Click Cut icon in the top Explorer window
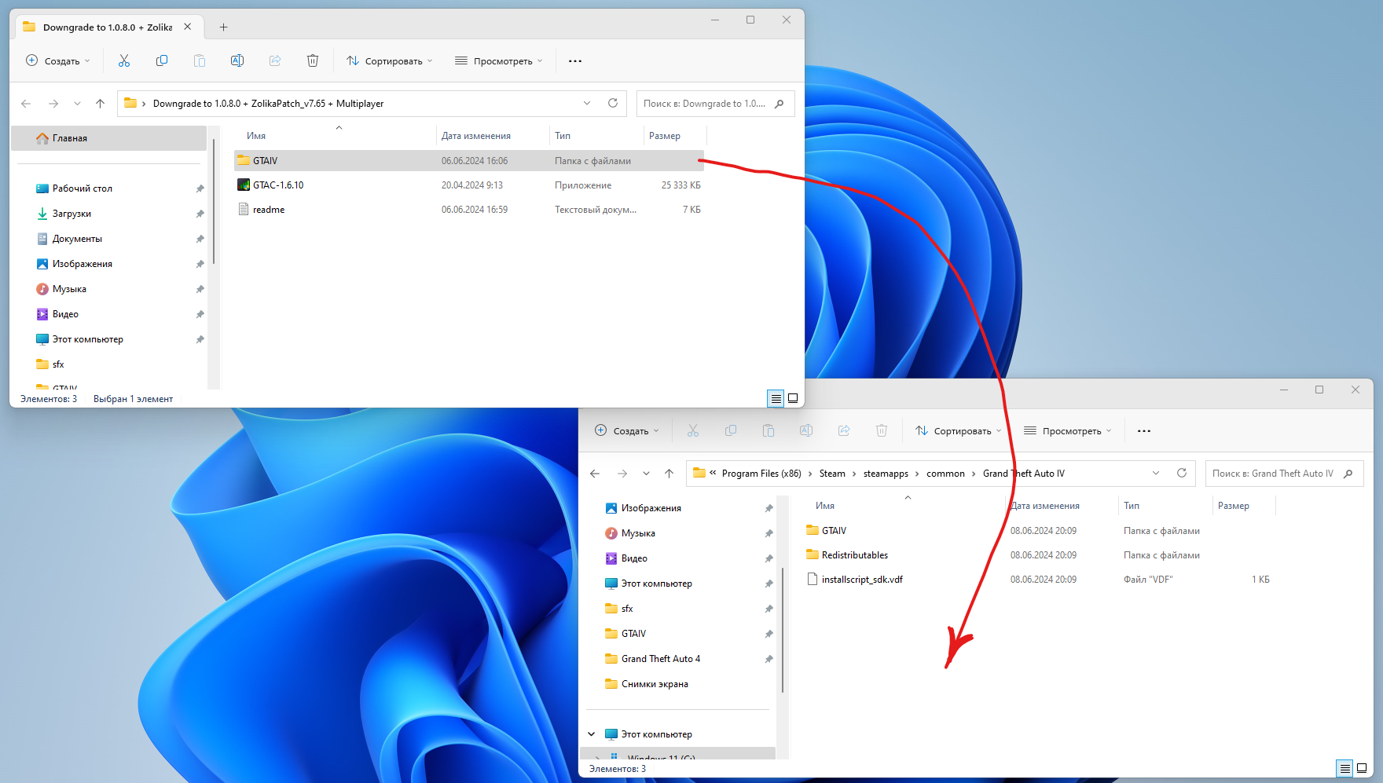The width and height of the screenshot is (1383, 783). click(x=124, y=60)
